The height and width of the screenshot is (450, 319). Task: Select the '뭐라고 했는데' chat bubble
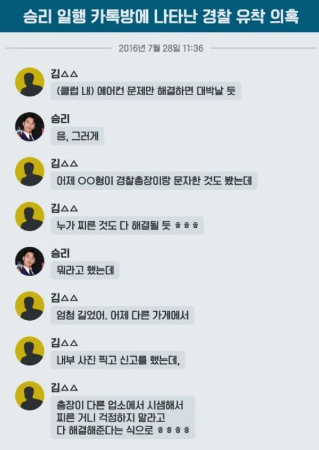pos(85,270)
